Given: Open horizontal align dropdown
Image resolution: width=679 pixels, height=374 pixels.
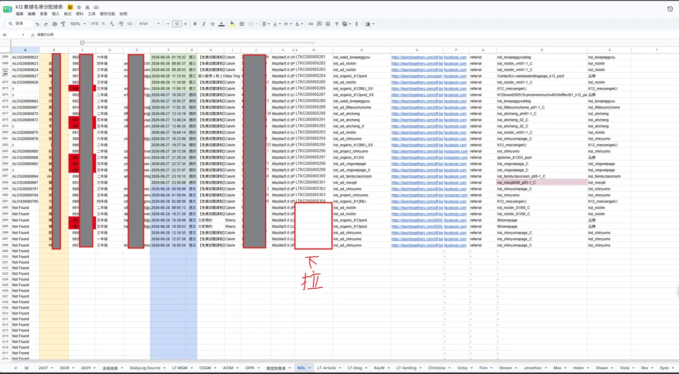Looking at the screenshot, I should (266, 24).
